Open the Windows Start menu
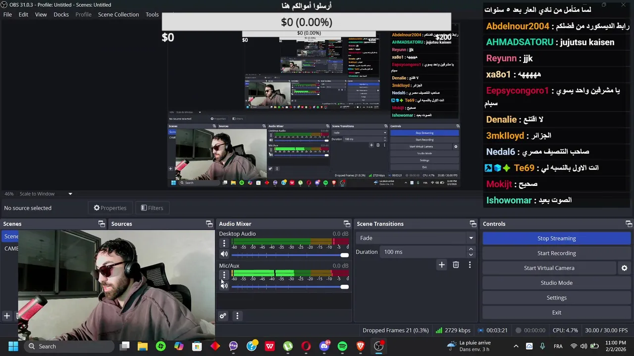634x356 pixels. click(x=13, y=346)
